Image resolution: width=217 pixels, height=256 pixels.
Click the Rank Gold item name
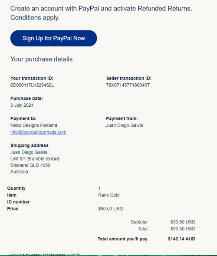coord(109,195)
